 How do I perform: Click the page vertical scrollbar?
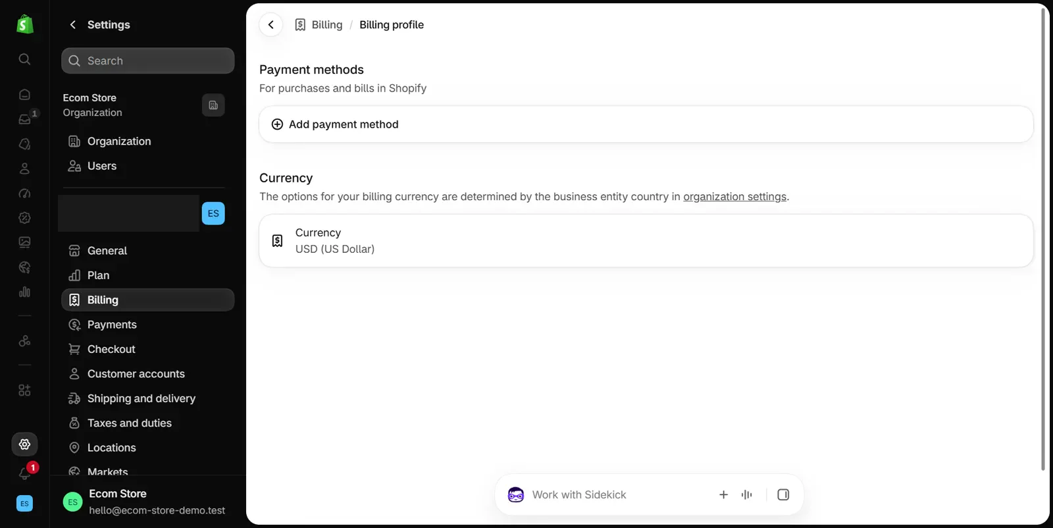1042,238
